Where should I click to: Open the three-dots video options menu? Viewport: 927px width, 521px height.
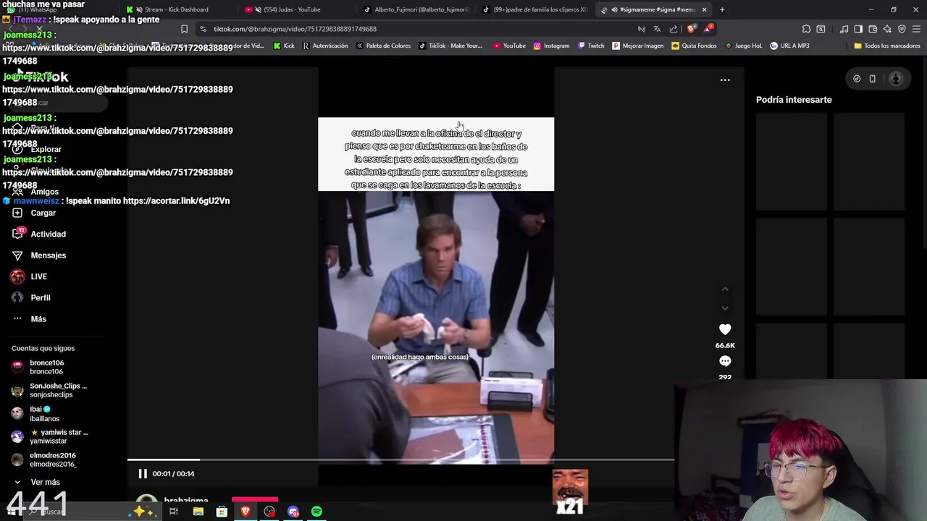click(725, 80)
